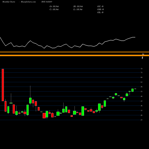The height and width of the screenshot is (149, 149).
Task: Select the tall first red candlestick
Action: (3, 85)
